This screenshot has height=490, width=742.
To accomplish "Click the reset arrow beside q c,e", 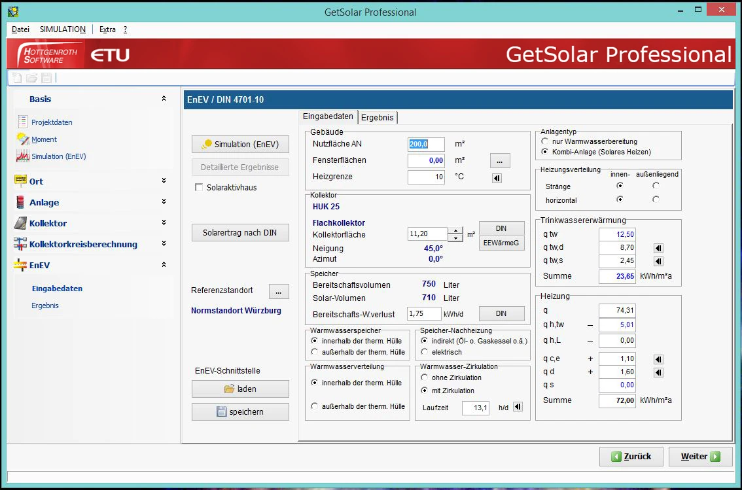I will (x=659, y=359).
